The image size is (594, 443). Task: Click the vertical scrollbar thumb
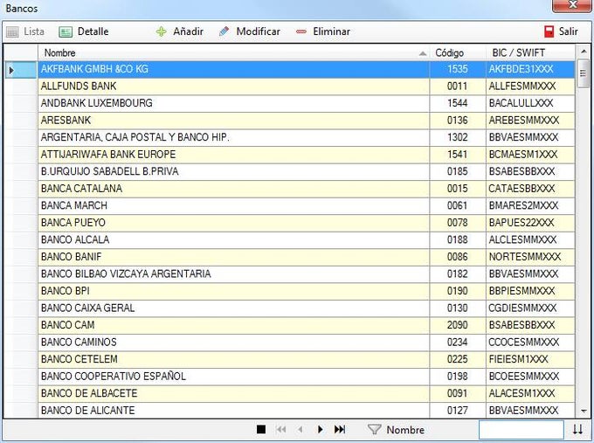point(583,73)
